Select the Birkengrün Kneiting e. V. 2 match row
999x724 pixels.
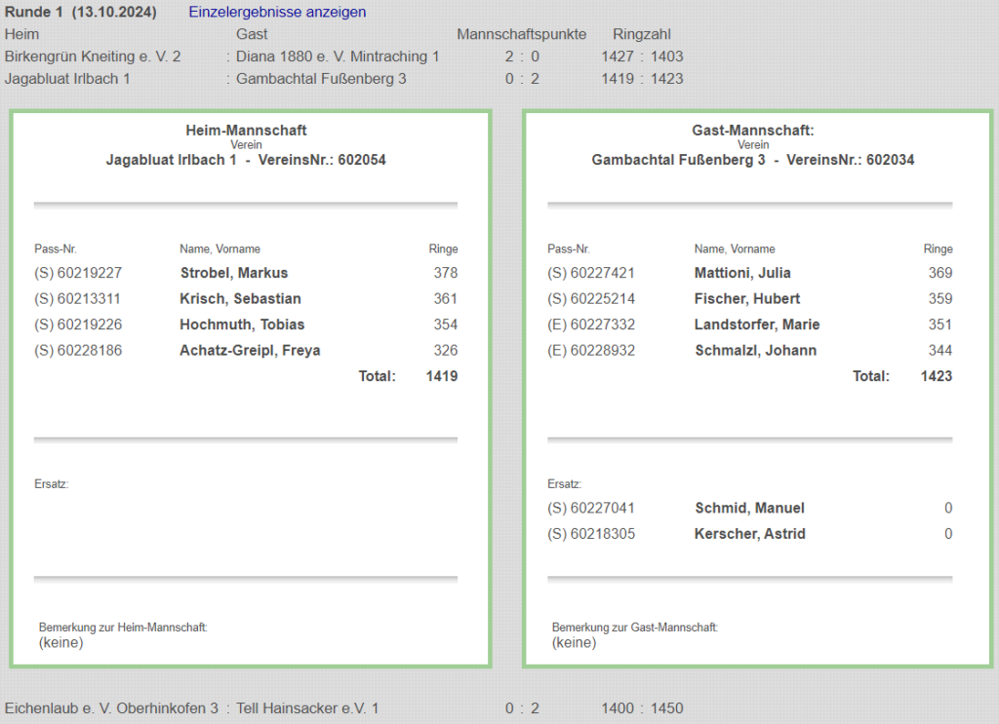click(93, 57)
